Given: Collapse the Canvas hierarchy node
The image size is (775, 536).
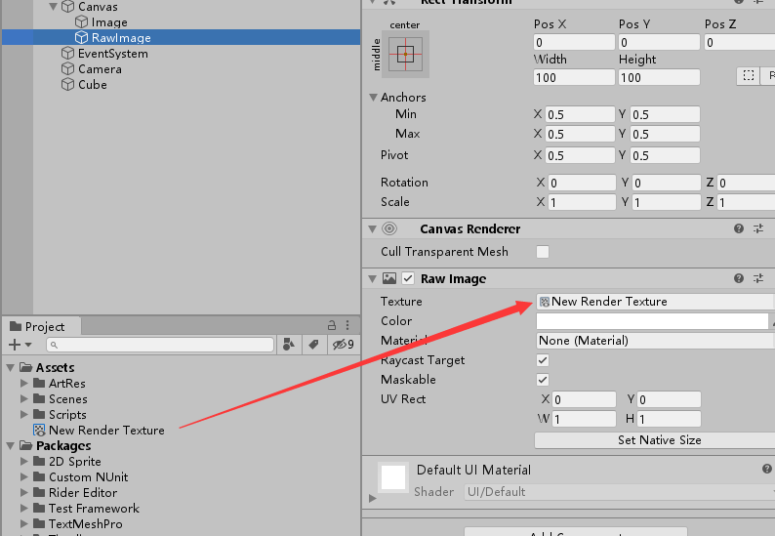Looking at the screenshot, I should click(53, 7).
